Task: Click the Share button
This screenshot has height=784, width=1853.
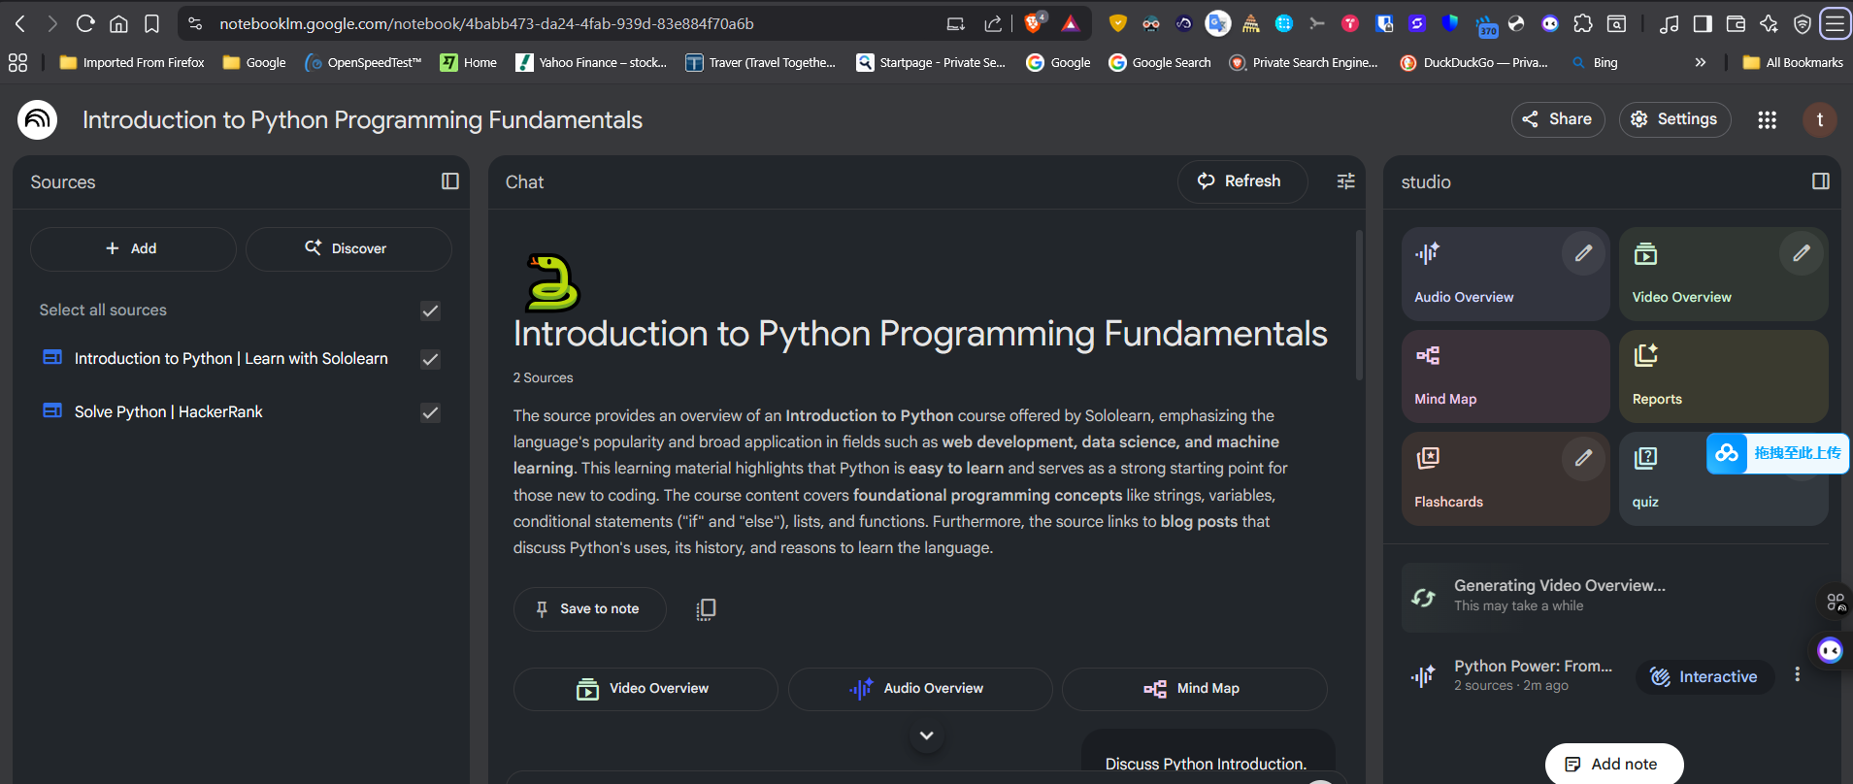Action: (x=1557, y=119)
